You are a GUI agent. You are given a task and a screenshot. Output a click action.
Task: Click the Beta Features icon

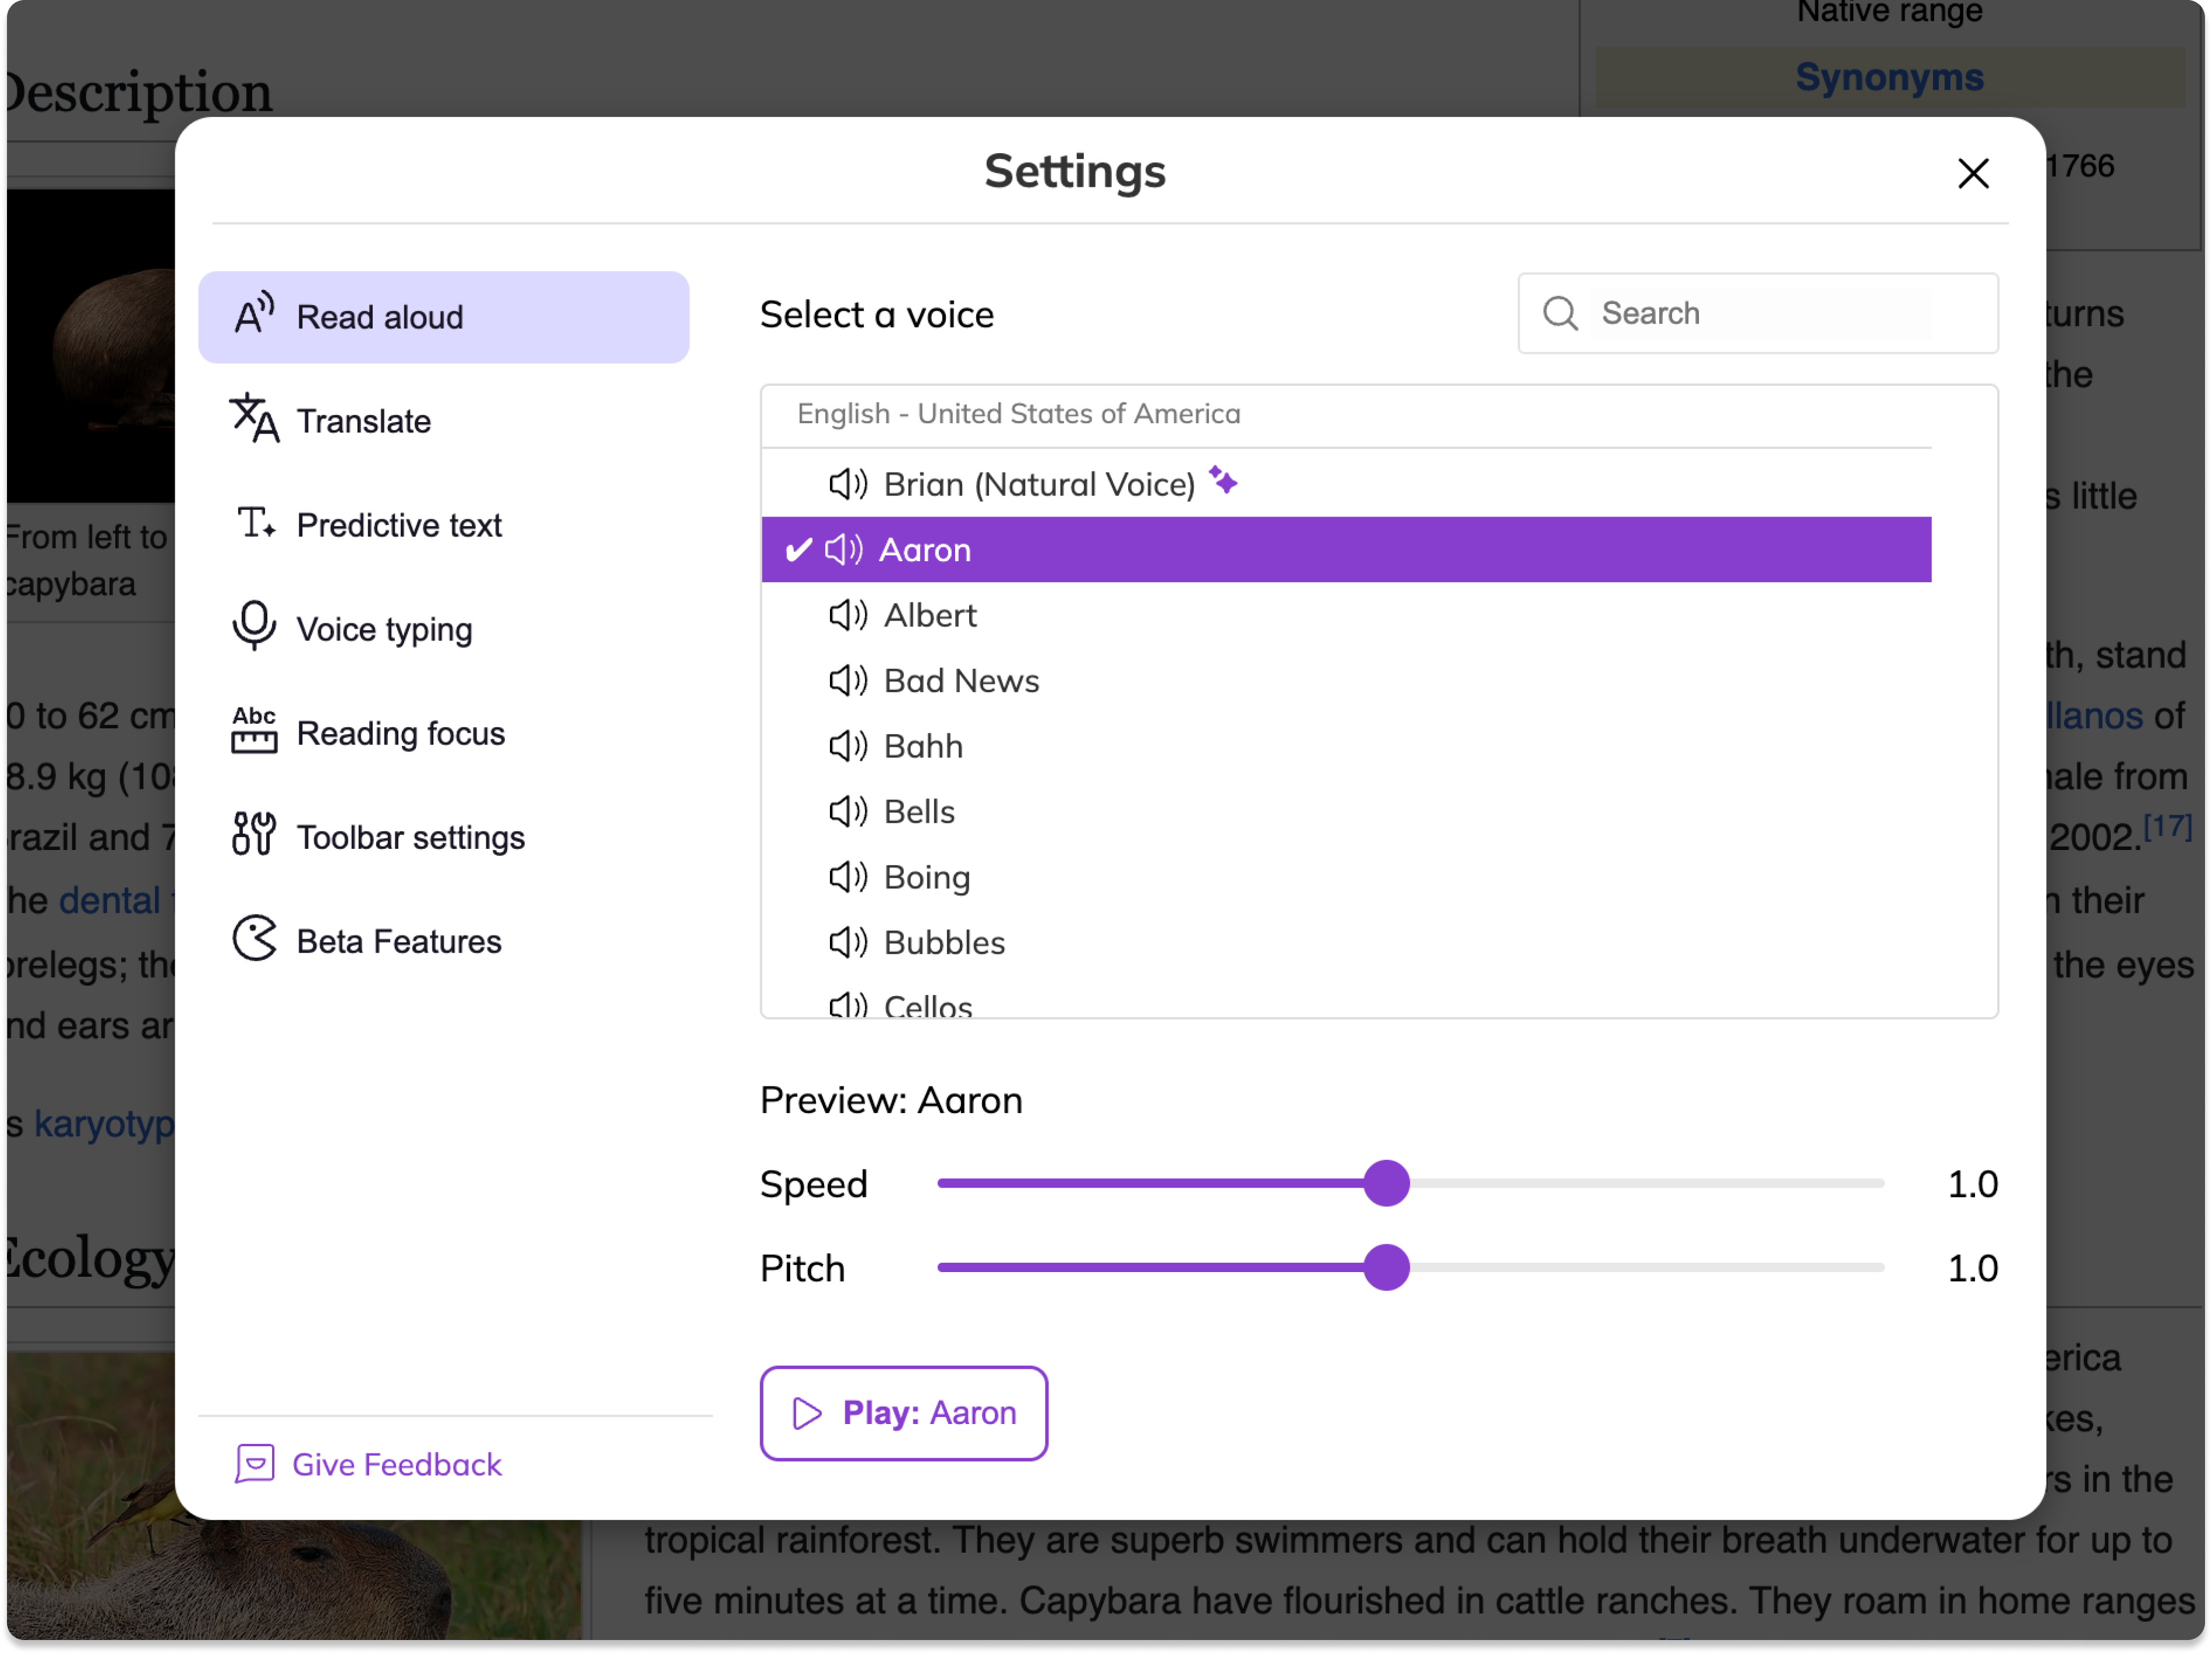point(254,938)
